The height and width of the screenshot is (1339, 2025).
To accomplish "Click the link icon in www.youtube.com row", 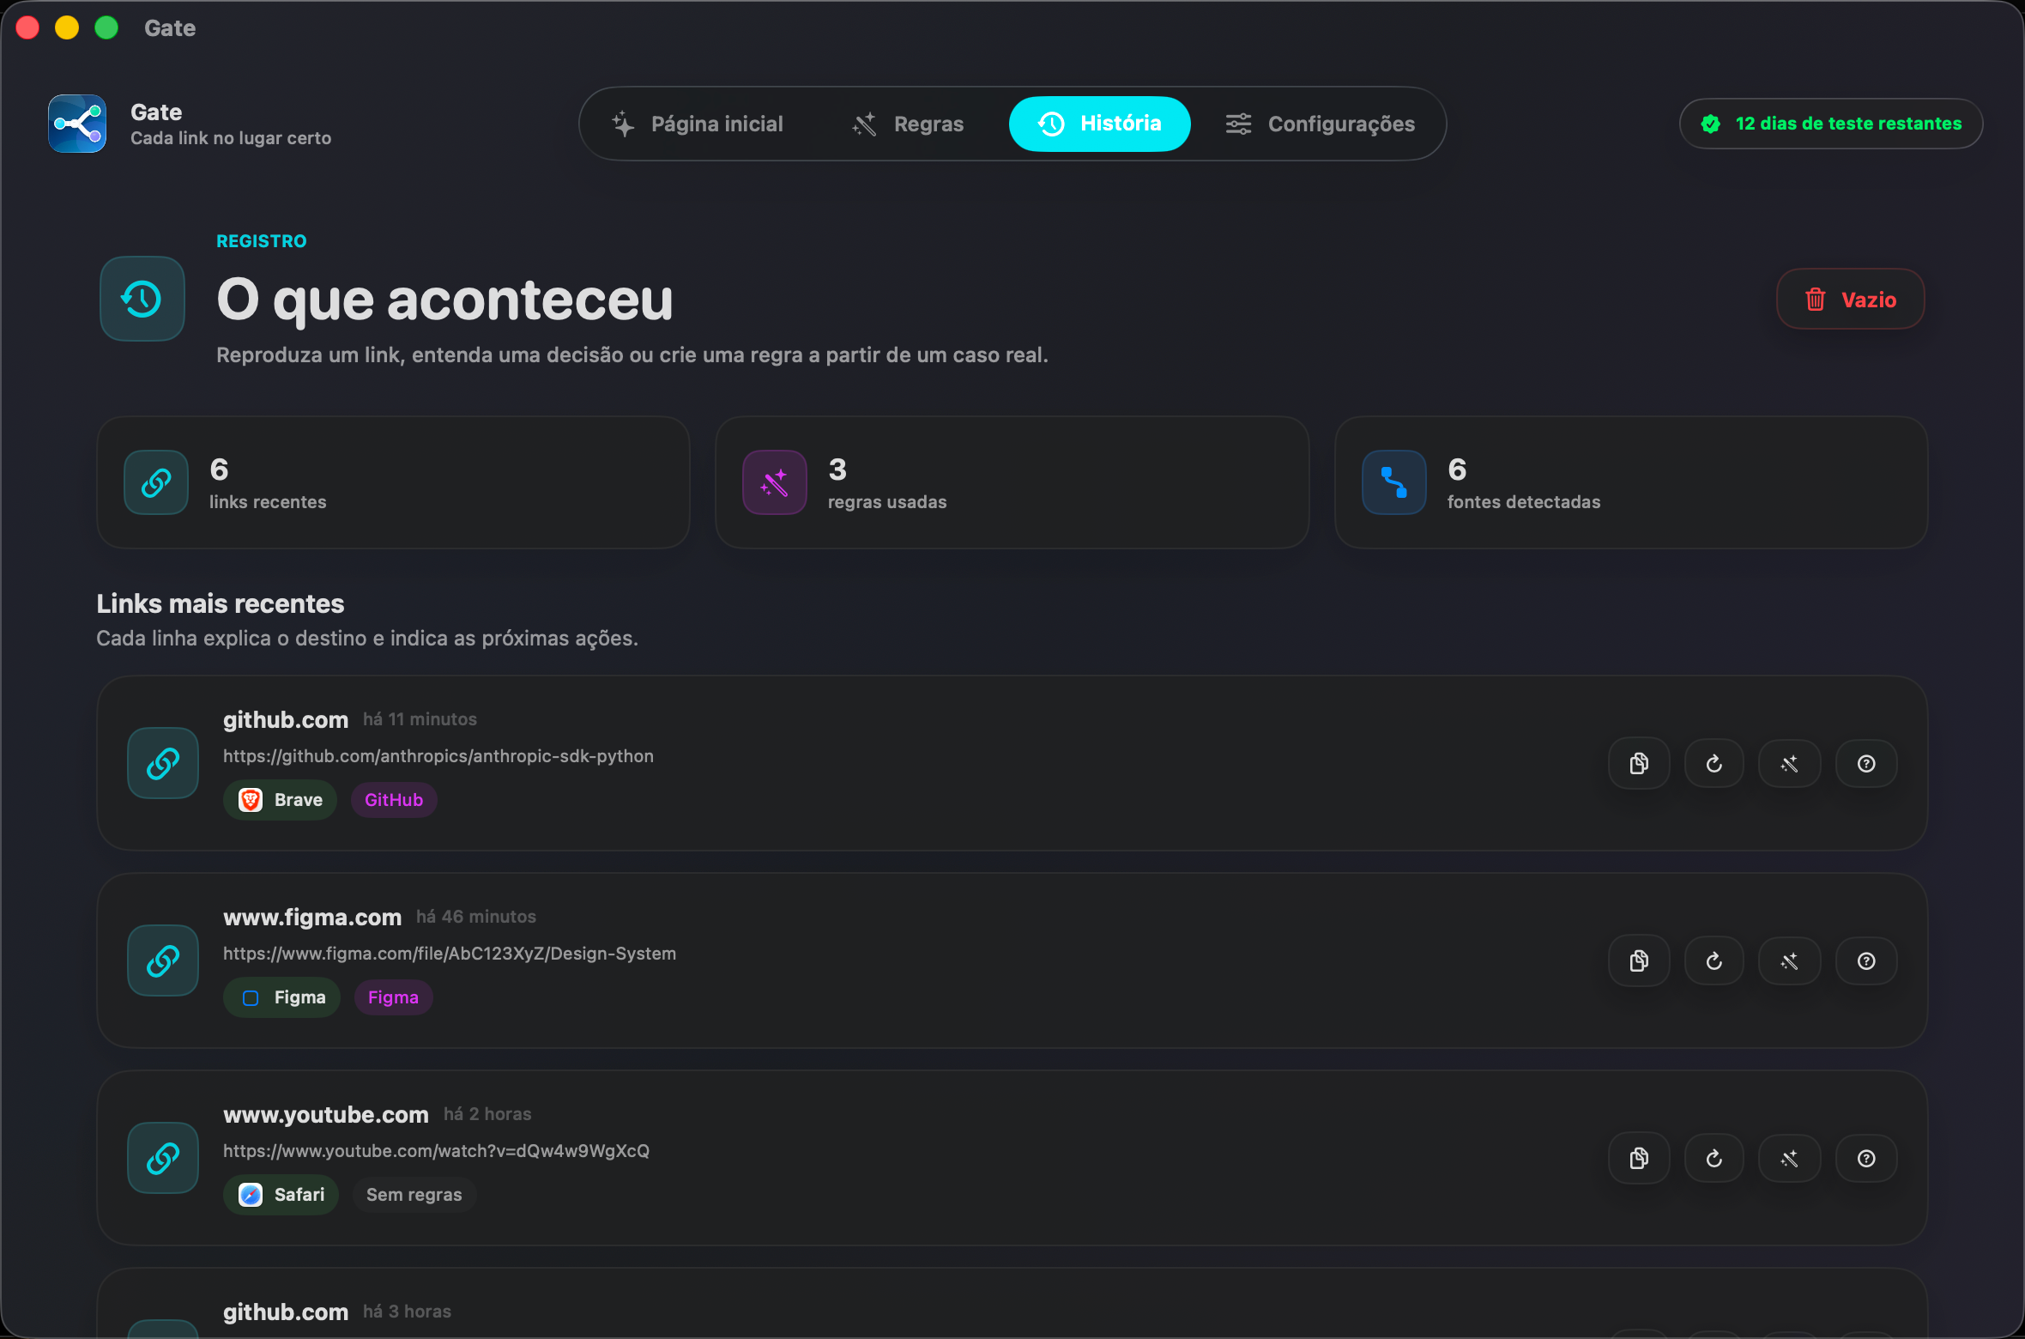I will (x=163, y=1158).
